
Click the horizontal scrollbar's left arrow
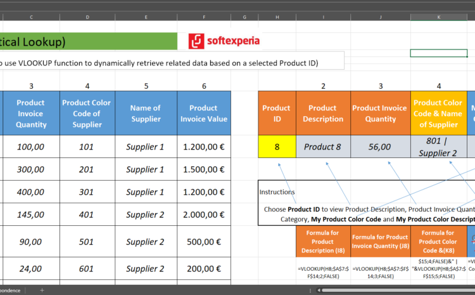(319, 291)
